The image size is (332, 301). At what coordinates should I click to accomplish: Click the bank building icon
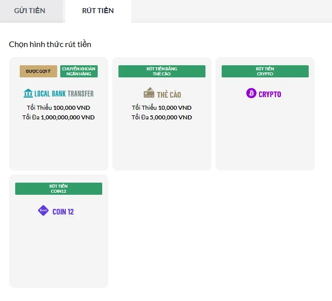pyautogui.click(x=28, y=94)
